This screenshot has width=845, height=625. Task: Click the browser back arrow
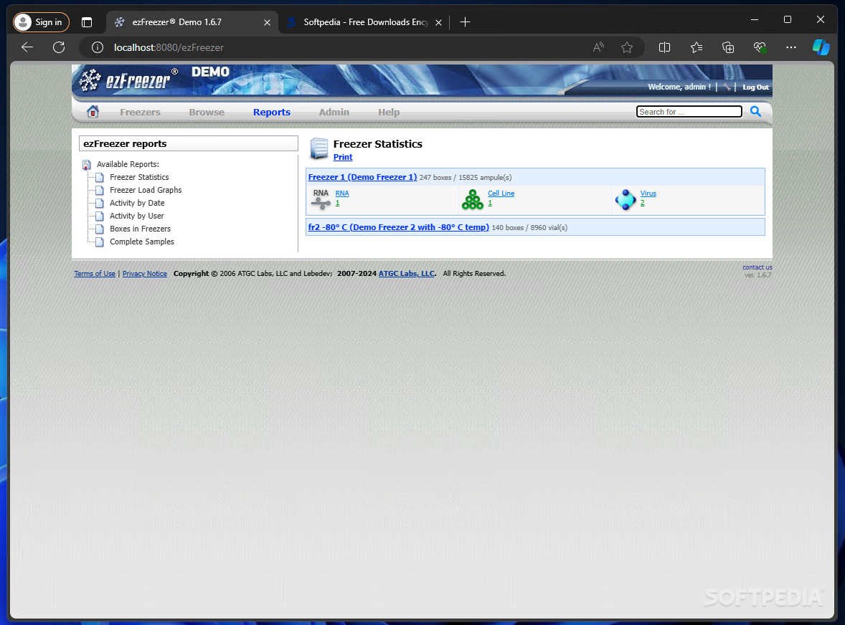(x=27, y=47)
